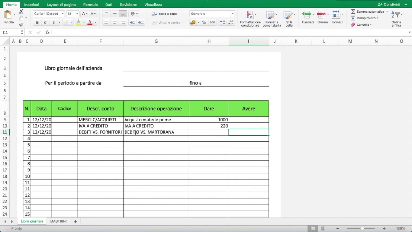Viewport: 412px width, 232px height.
Task: Switch to the Formule tab
Action: 90,5
